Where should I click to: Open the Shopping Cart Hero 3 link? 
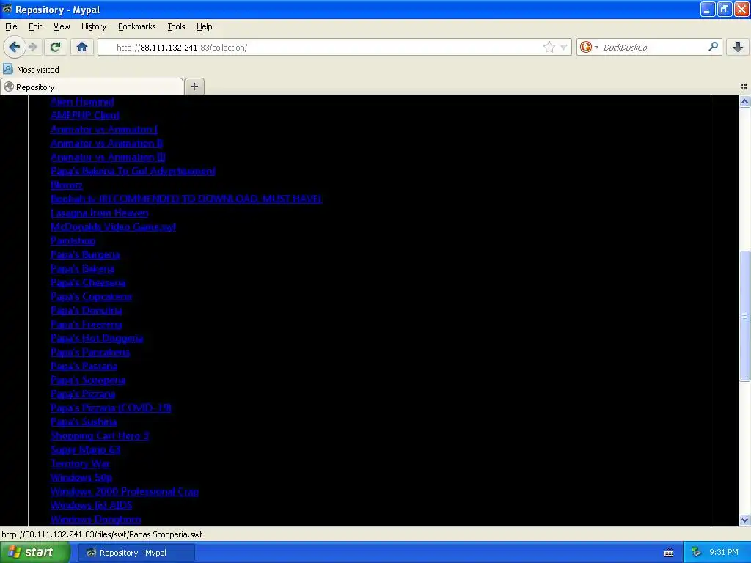coord(100,435)
